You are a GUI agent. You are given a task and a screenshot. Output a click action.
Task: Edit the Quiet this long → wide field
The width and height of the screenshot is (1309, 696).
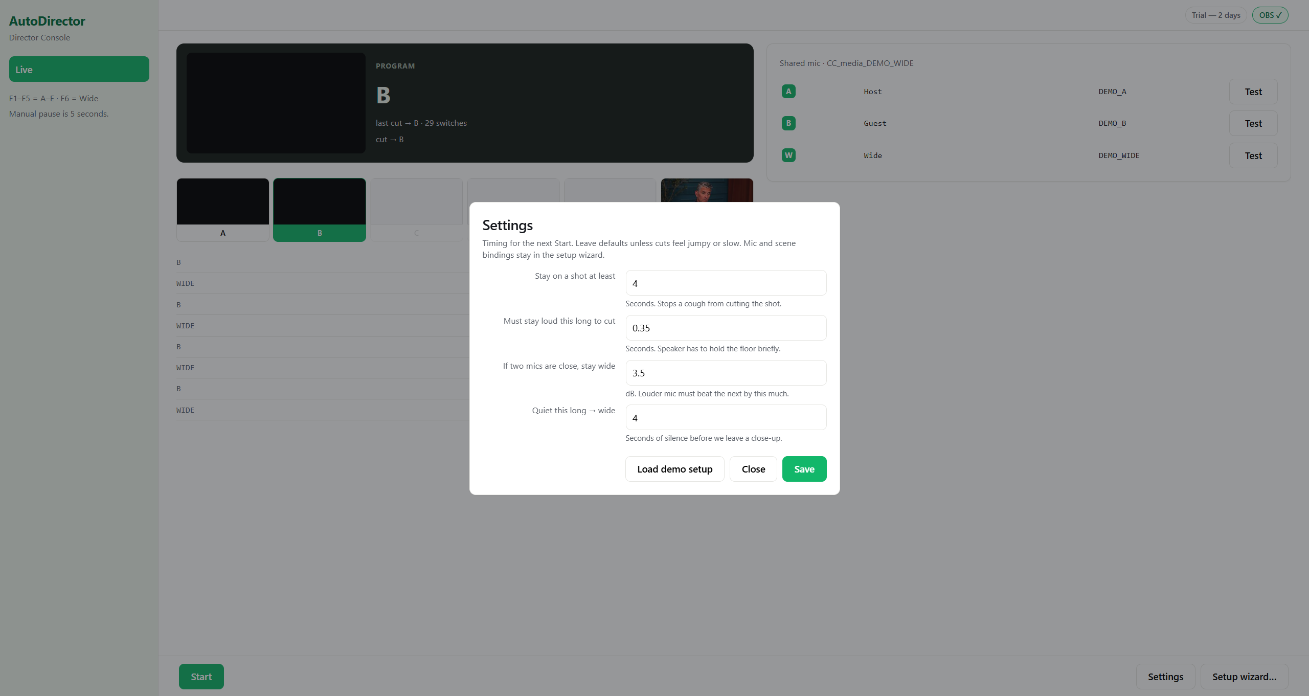click(726, 417)
